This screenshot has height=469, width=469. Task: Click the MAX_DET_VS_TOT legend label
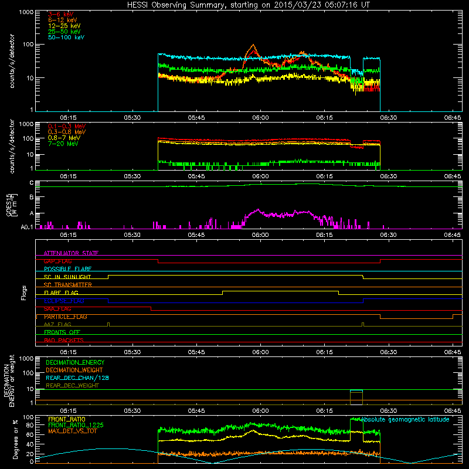(73, 431)
